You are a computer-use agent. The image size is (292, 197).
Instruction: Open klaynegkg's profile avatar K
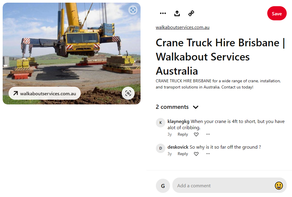point(161,123)
